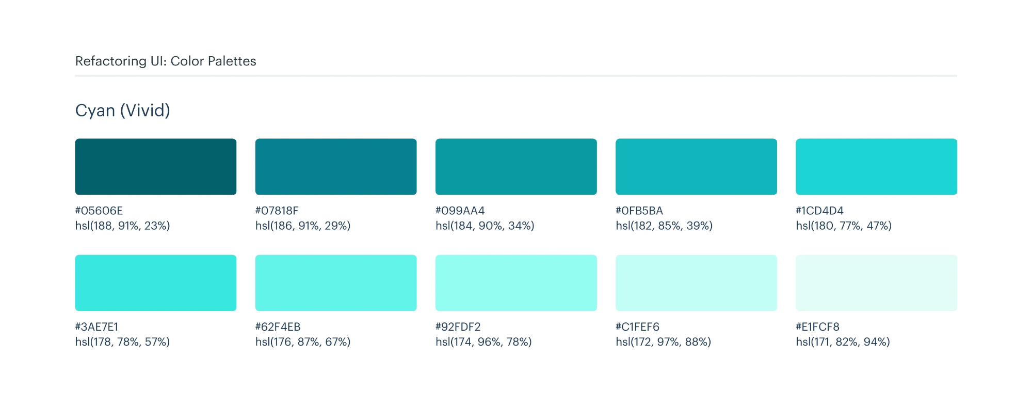Click the hsl(186, 91%, 29%) text

click(303, 226)
